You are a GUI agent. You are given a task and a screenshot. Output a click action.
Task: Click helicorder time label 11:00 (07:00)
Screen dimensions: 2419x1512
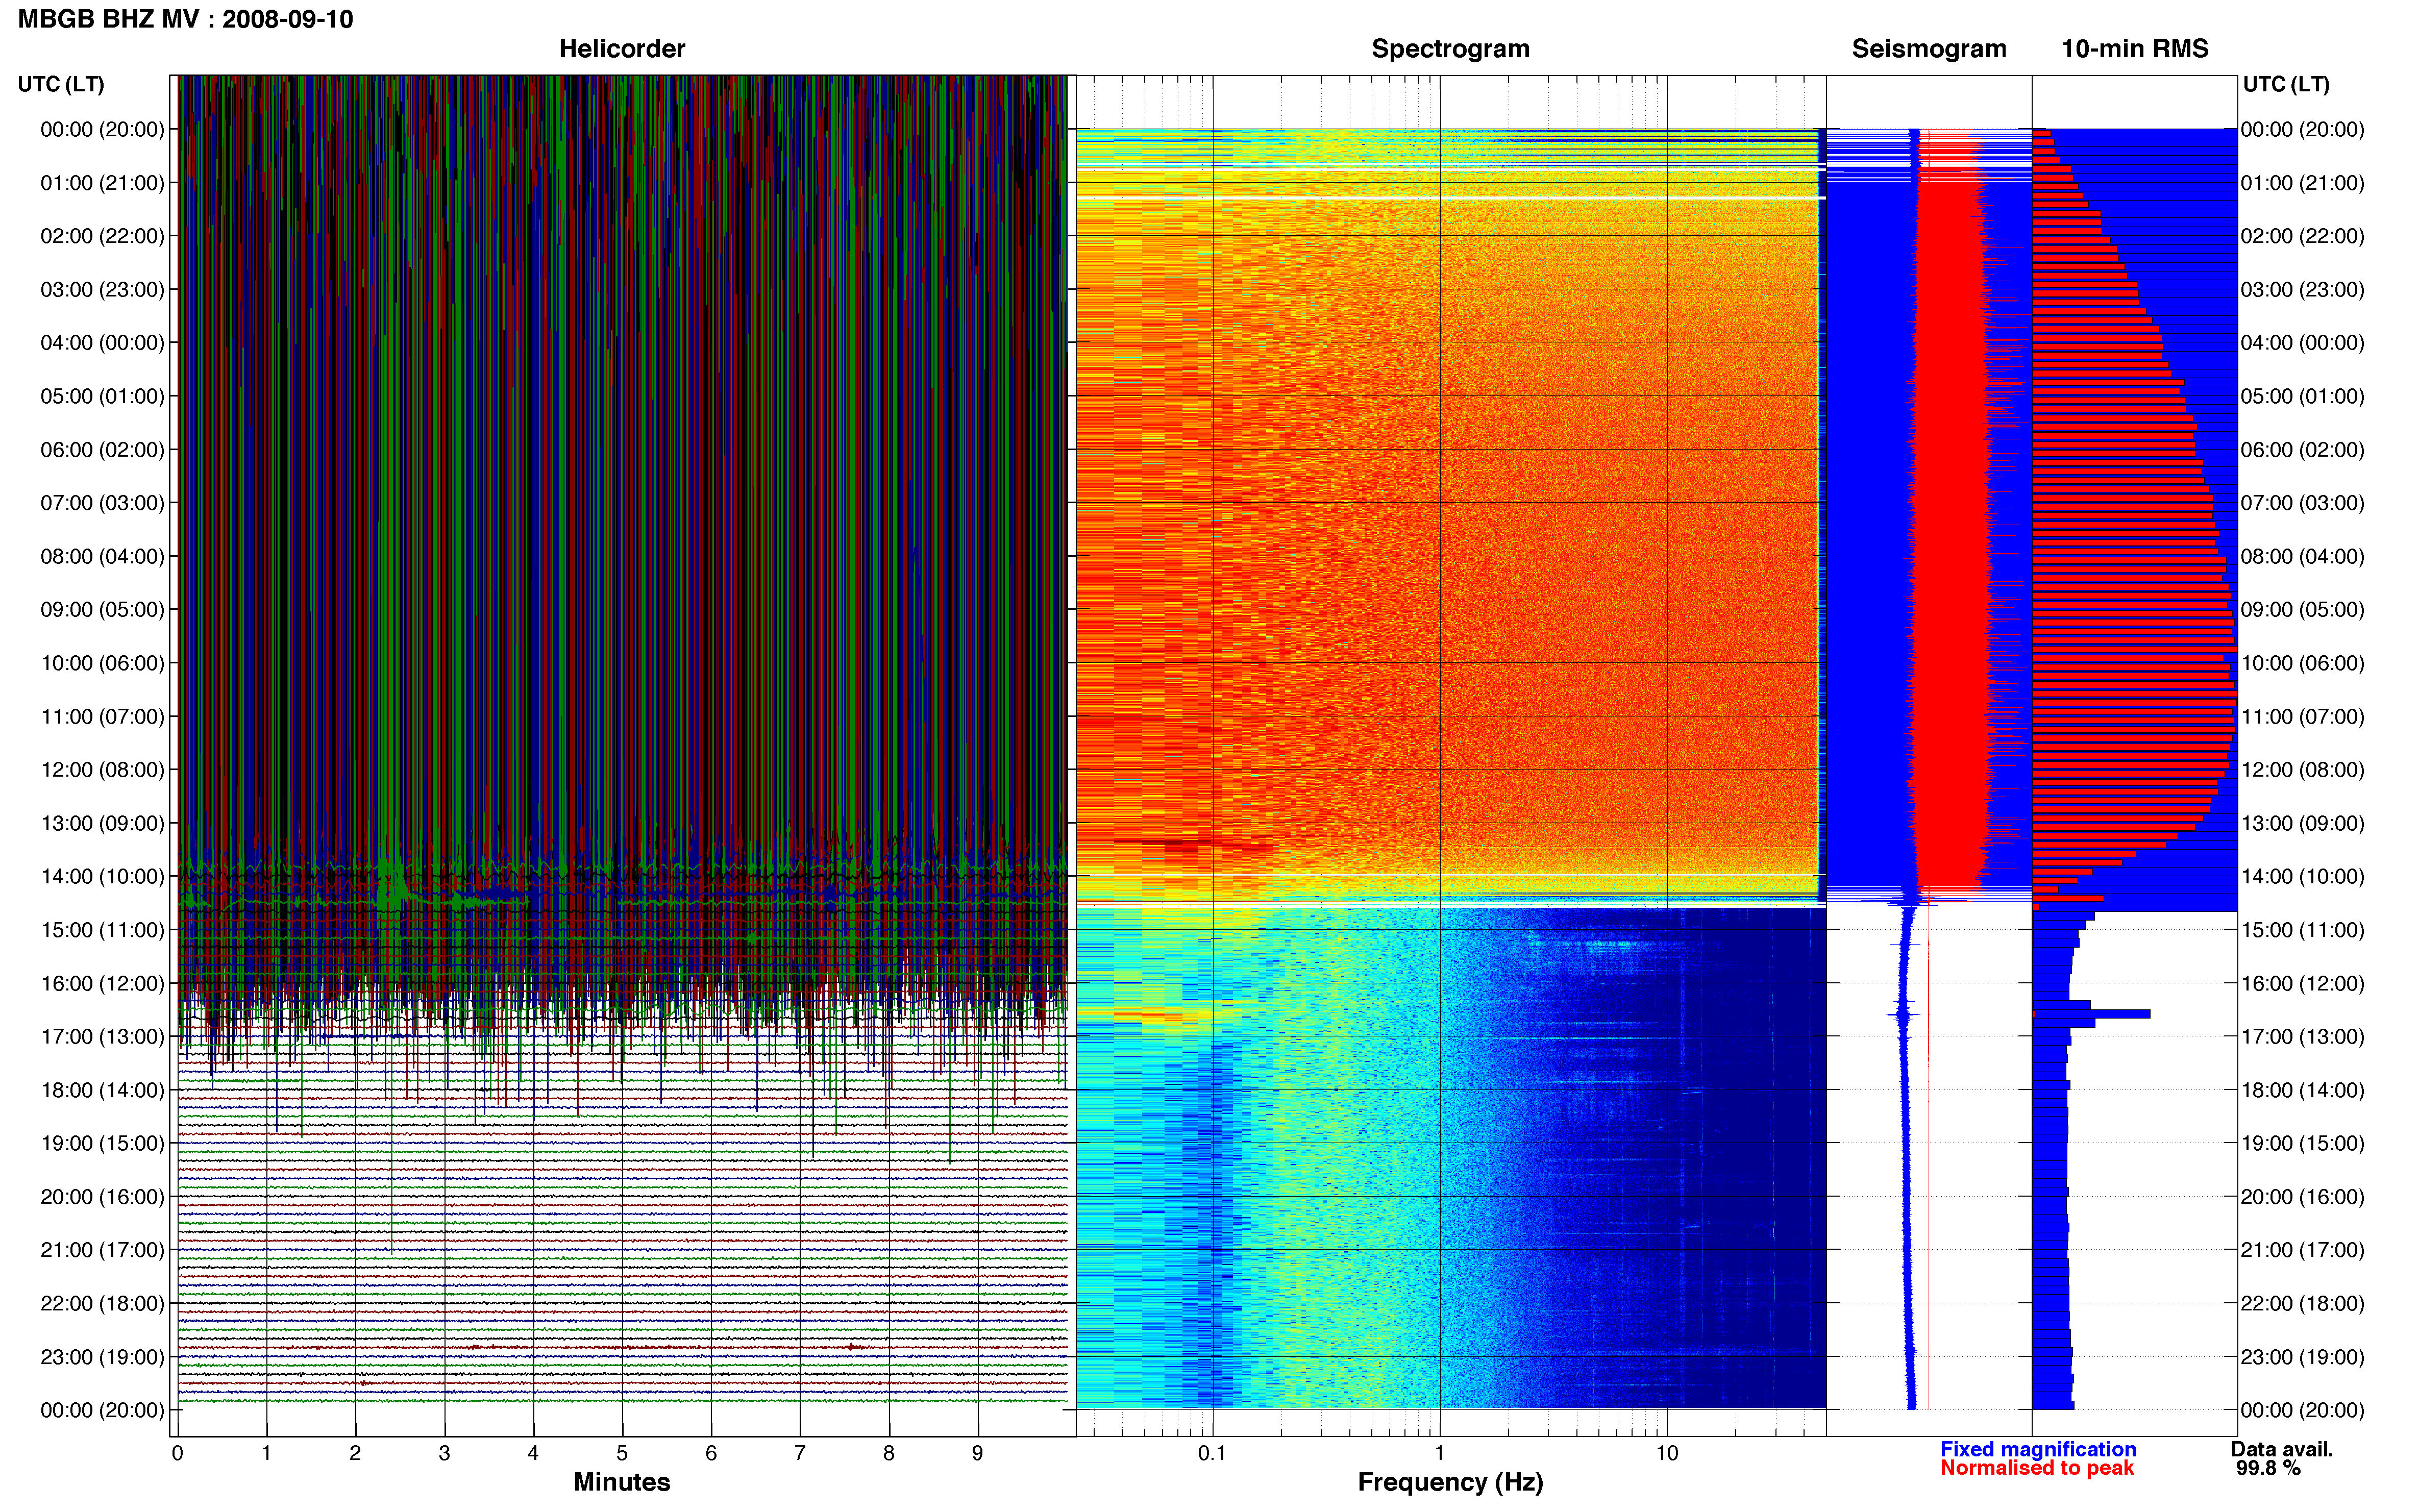click(102, 717)
